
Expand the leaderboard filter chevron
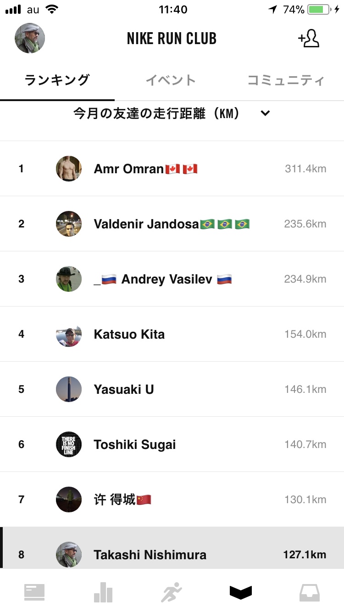point(265,114)
